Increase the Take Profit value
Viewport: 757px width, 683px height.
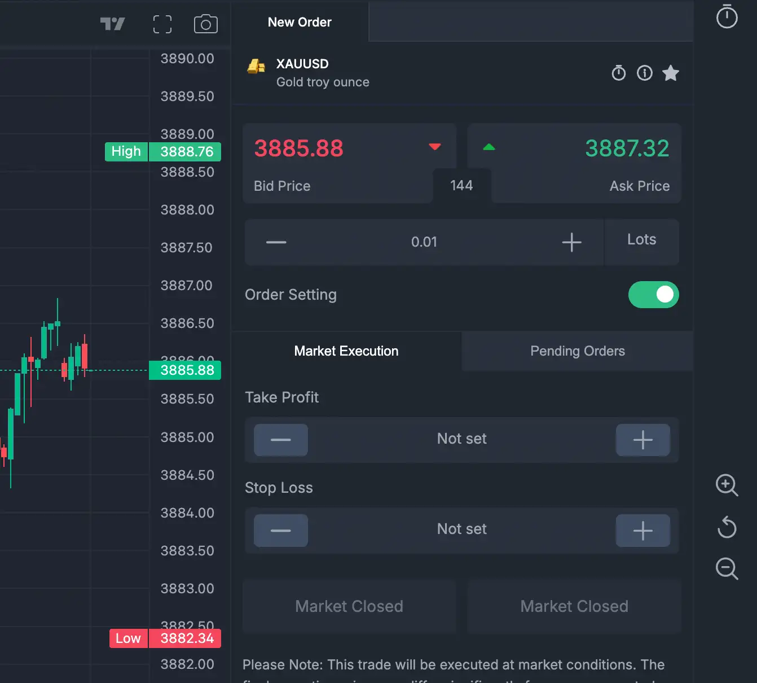tap(642, 440)
